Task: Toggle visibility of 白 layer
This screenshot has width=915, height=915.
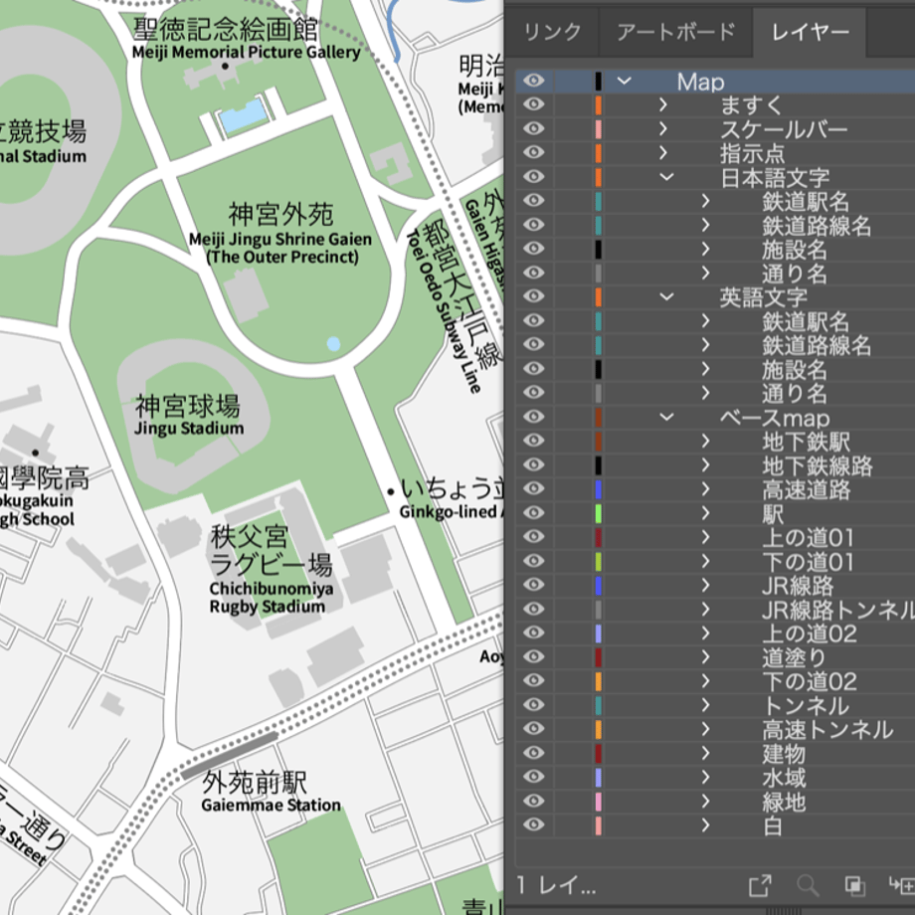Action: click(x=533, y=824)
